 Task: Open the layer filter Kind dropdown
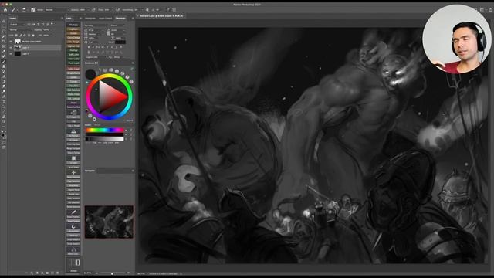17,24
